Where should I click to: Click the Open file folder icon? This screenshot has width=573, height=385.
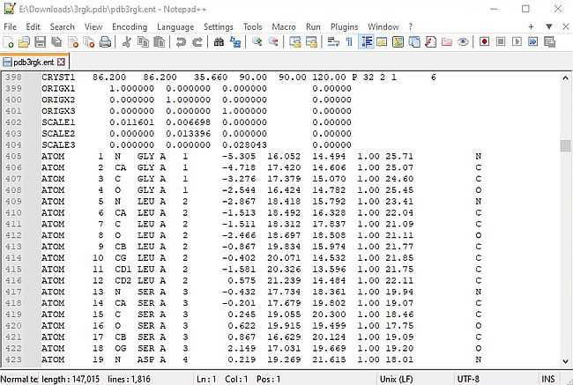(x=24, y=42)
